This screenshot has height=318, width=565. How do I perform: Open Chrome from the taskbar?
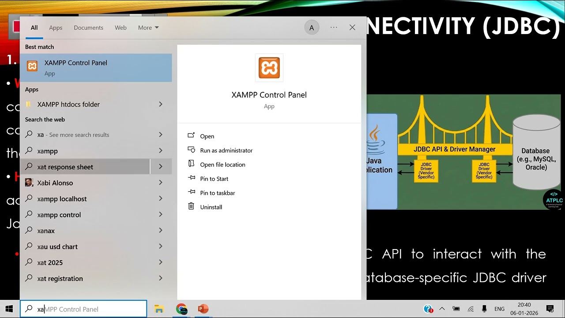[x=181, y=309]
